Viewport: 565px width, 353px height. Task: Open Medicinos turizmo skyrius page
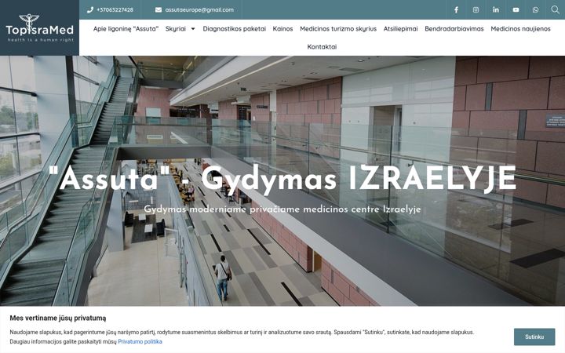tap(338, 29)
